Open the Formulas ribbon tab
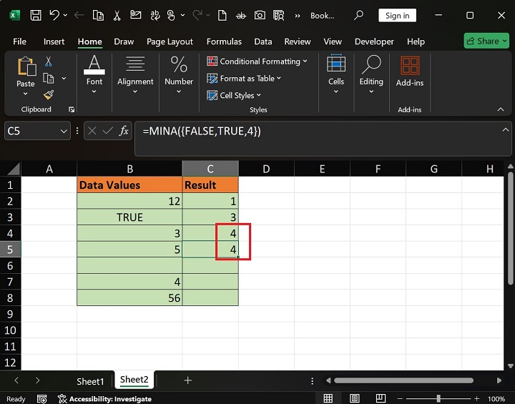 point(224,41)
